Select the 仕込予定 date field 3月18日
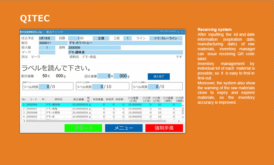This screenshot has width=274, height=165. [47, 38]
